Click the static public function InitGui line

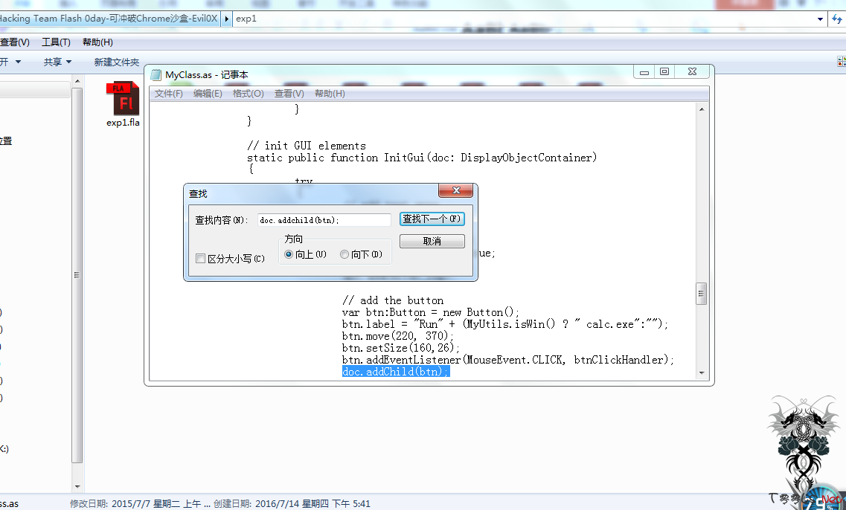tap(422, 158)
